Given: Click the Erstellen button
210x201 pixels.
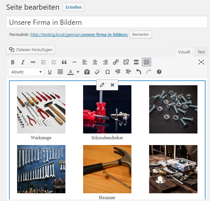Looking at the screenshot, I should click(73, 7).
